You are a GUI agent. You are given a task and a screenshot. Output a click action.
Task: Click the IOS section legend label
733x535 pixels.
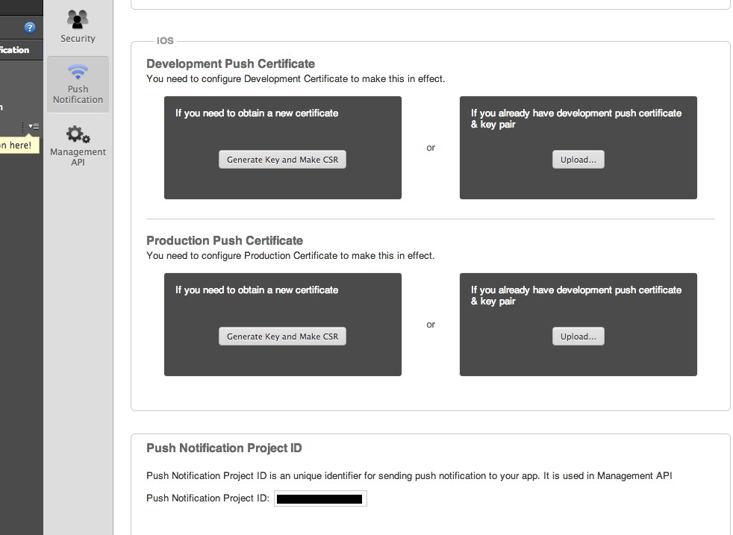pos(165,41)
